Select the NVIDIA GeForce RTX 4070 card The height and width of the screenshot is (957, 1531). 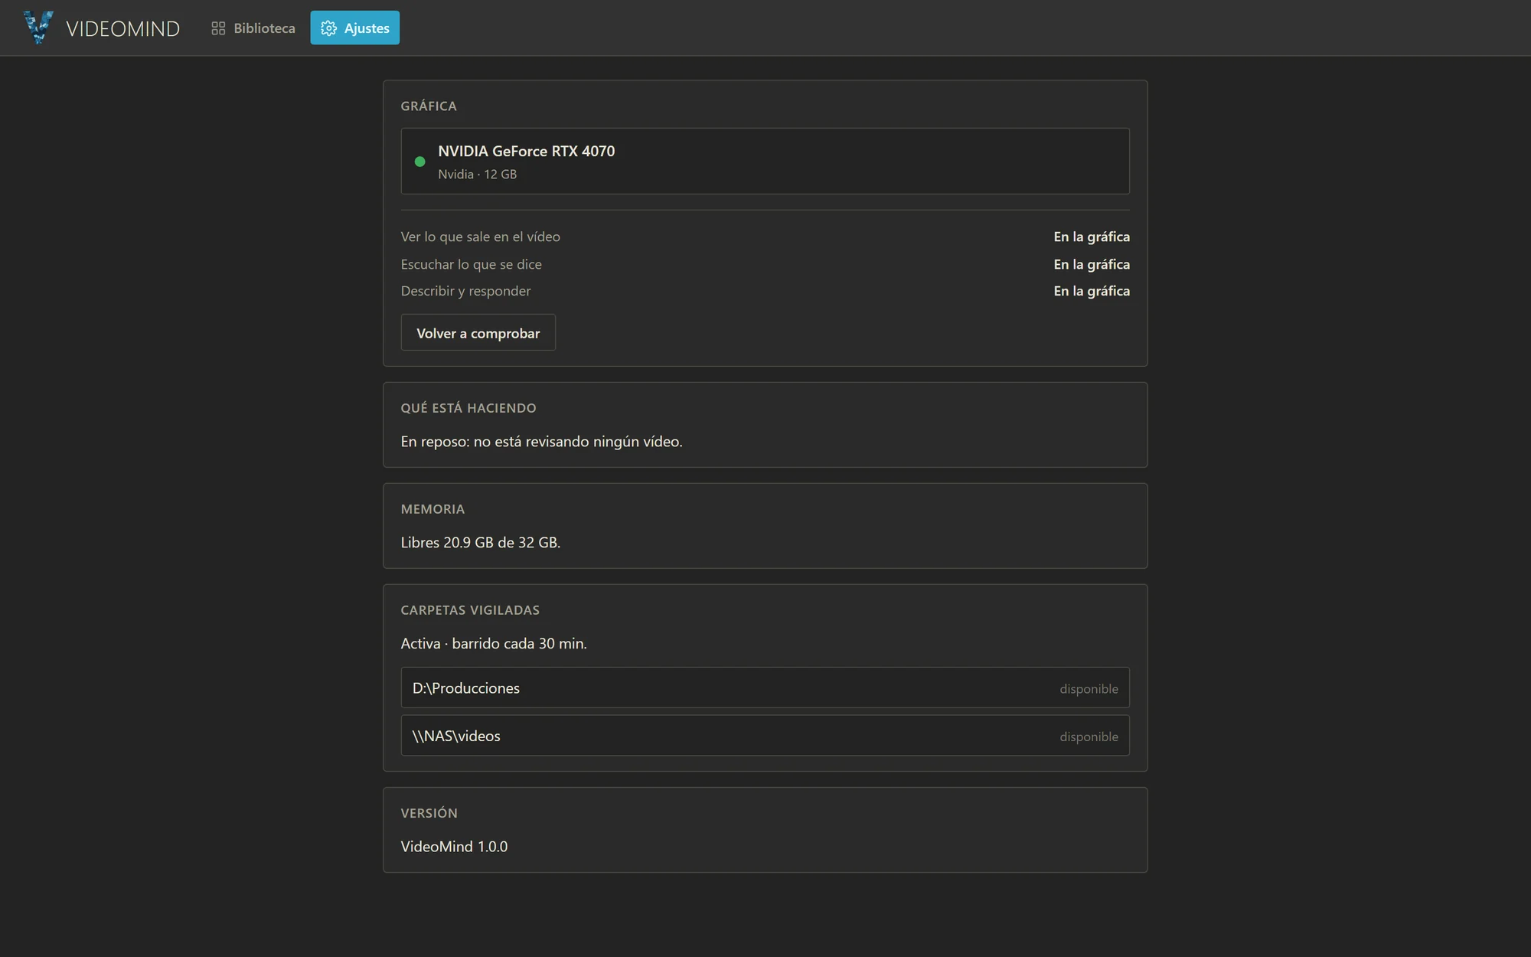pyautogui.click(x=765, y=161)
